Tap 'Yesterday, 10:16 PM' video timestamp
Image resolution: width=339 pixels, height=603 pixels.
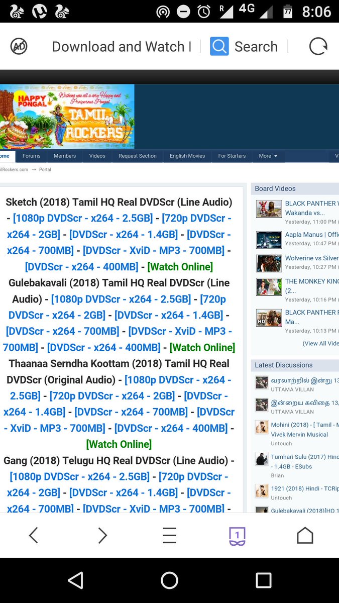click(312, 299)
